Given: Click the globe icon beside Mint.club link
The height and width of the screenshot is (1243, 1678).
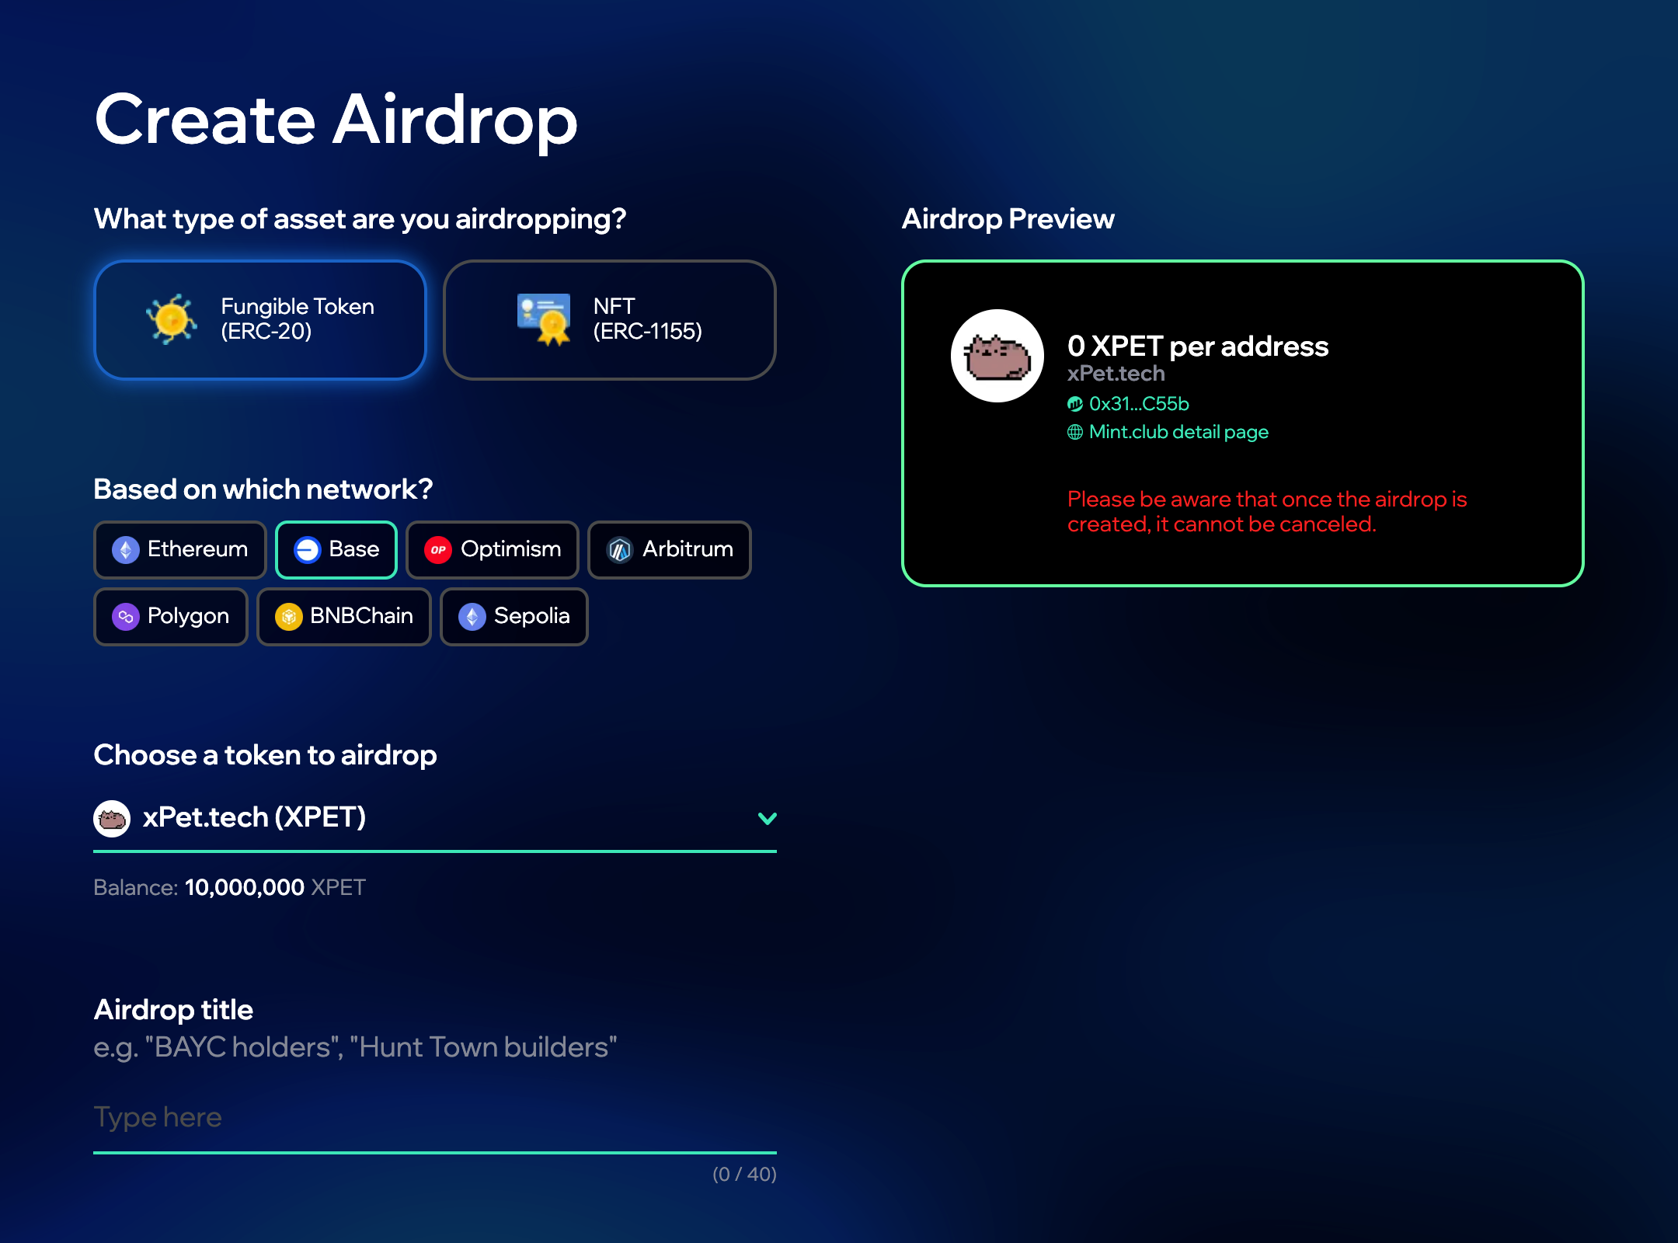Looking at the screenshot, I should pyautogui.click(x=1075, y=432).
